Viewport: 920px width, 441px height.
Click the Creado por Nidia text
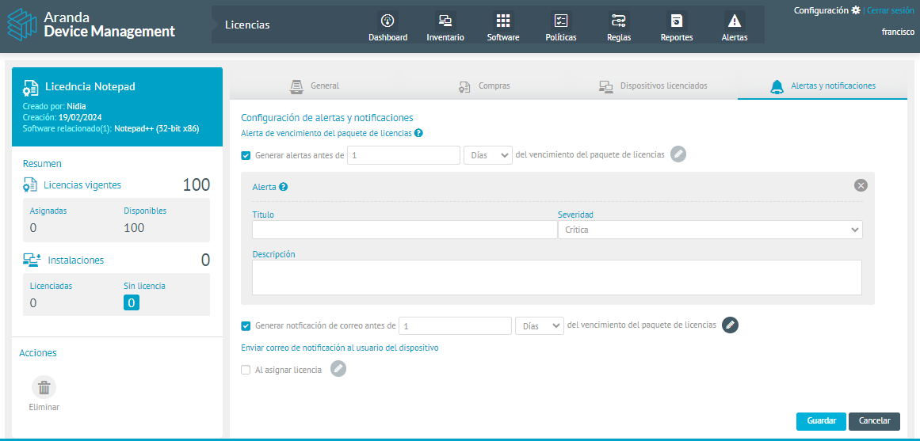[x=54, y=107]
